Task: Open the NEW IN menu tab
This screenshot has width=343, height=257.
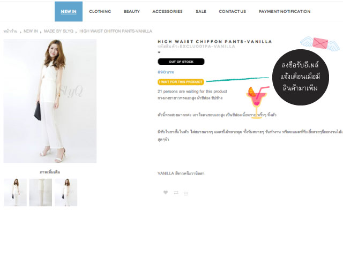Action: click(69, 12)
